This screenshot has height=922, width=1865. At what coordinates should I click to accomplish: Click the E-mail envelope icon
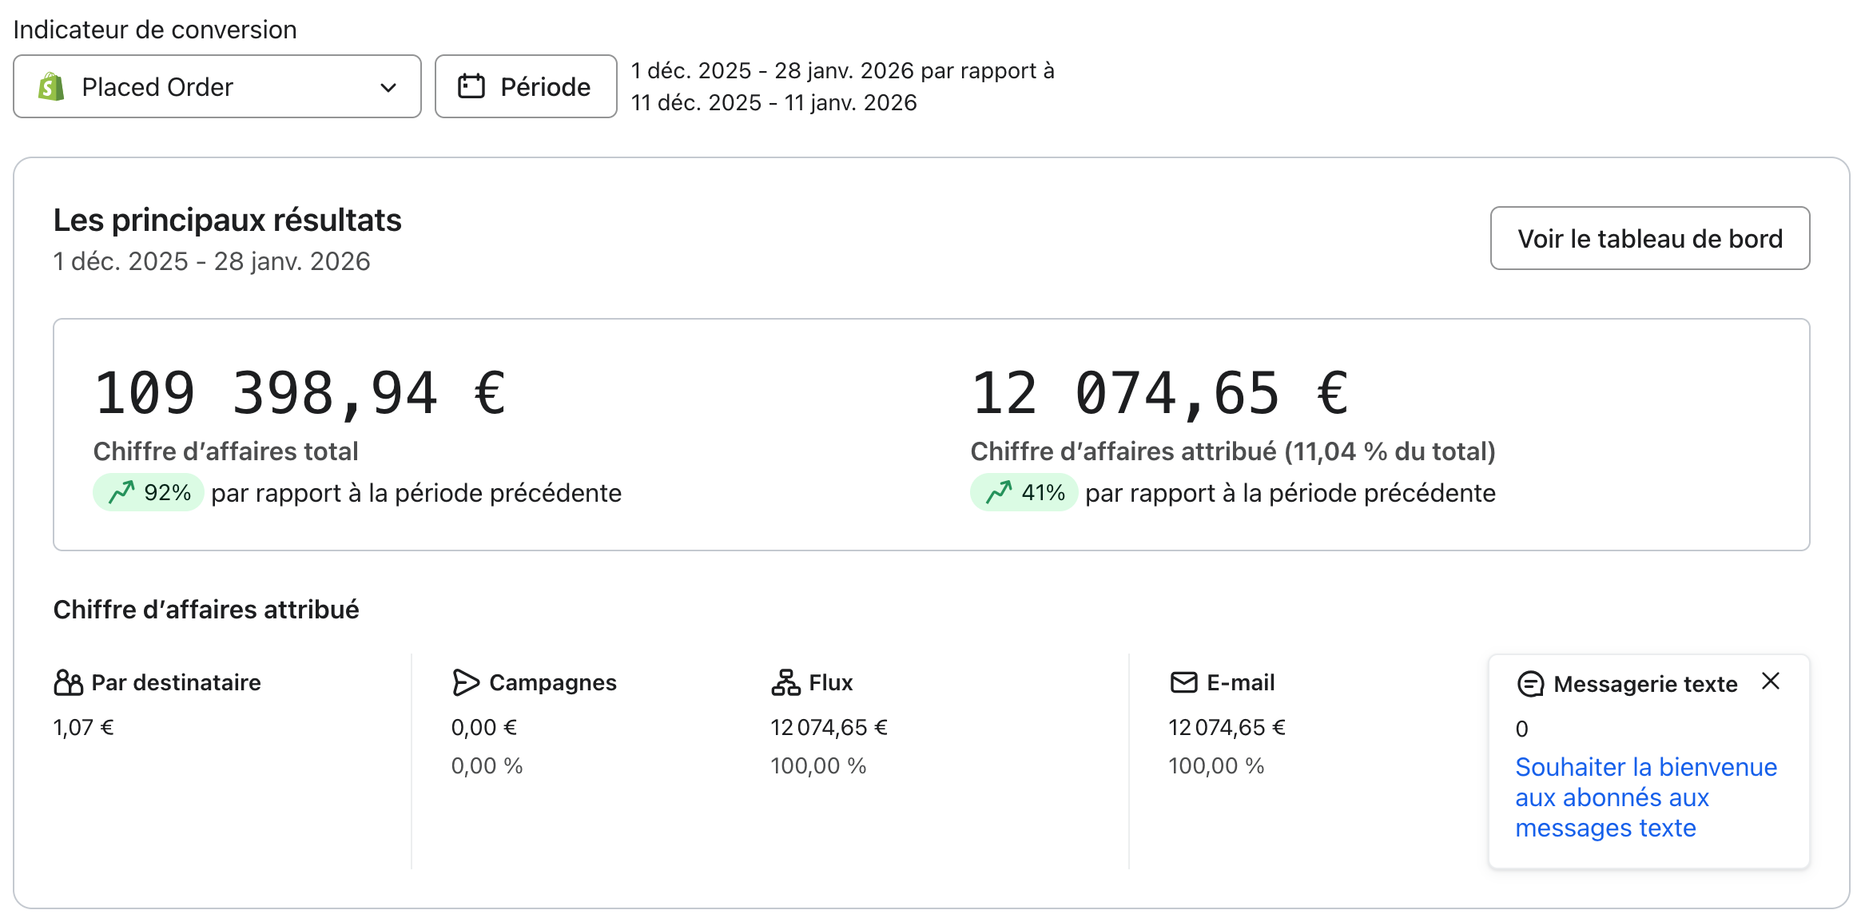1183,682
